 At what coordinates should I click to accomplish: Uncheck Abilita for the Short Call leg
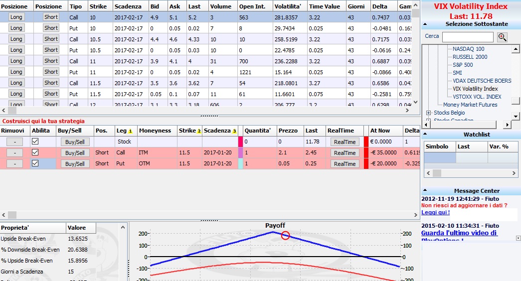[x=35, y=152]
